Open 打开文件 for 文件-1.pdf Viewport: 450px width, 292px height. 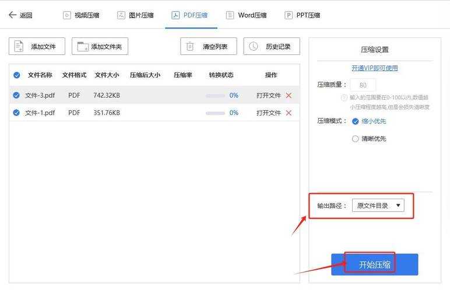point(269,113)
